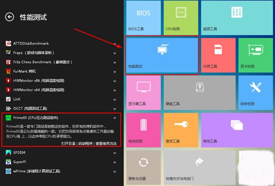Image resolution: width=275 pixels, height=186 pixels.
Task: Expand the wPrime entry chevron
Action: click(114, 171)
